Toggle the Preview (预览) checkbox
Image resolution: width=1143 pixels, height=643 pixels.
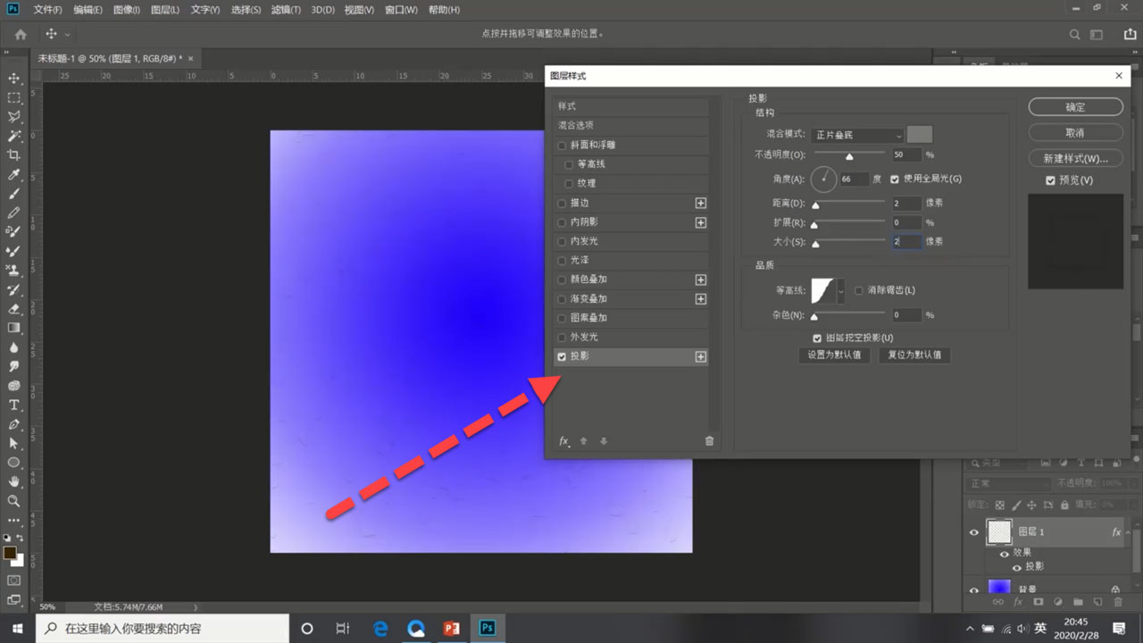tap(1051, 180)
